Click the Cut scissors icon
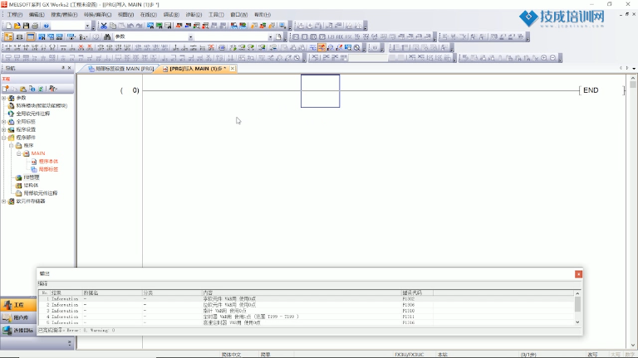The height and width of the screenshot is (358, 638). pos(104,27)
